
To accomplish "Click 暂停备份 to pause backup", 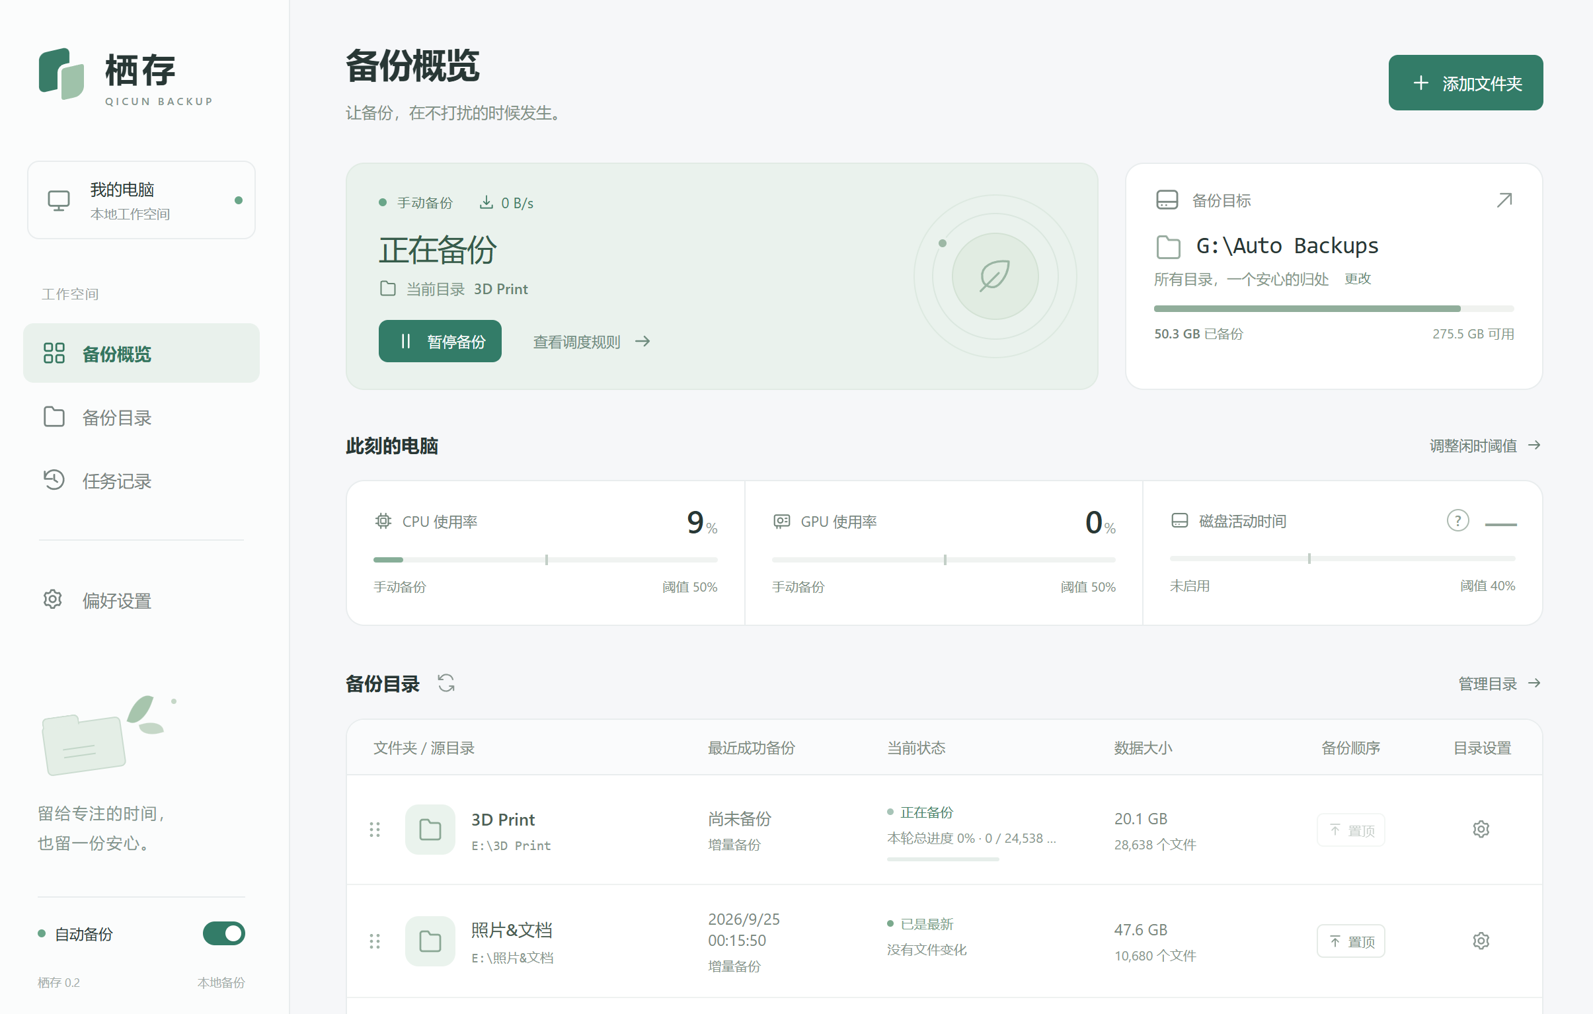I will click(440, 341).
